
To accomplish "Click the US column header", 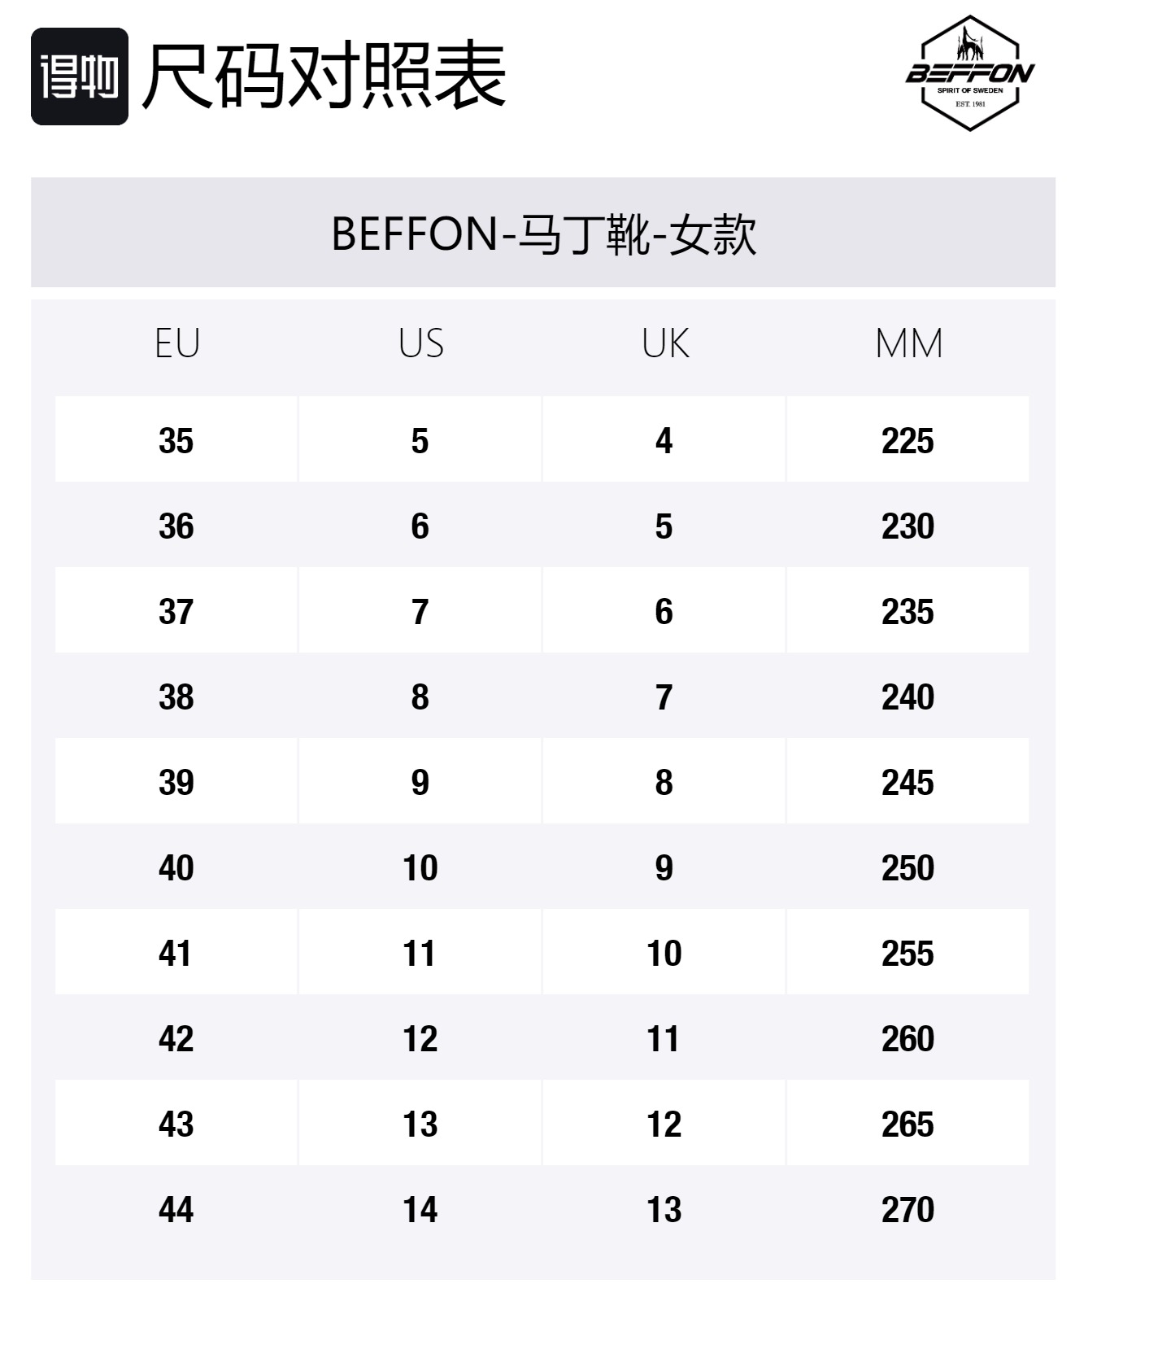I will (420, 343).
